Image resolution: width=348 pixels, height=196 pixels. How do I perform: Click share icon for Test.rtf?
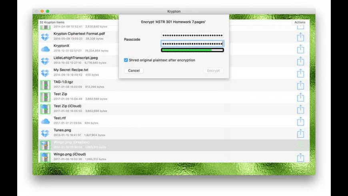pyautogui.click(x=300, y=121)
